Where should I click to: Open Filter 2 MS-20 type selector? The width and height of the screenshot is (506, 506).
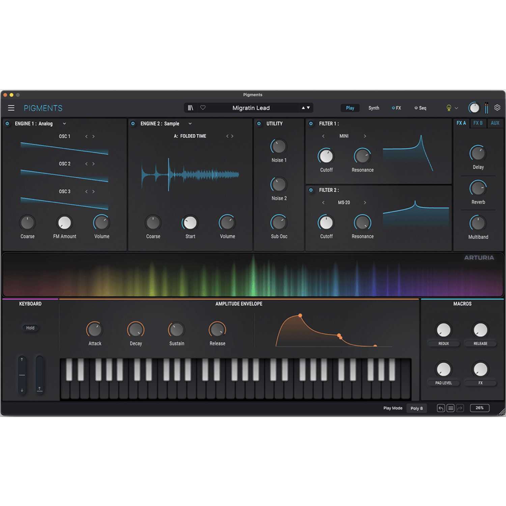pos(344,202)
